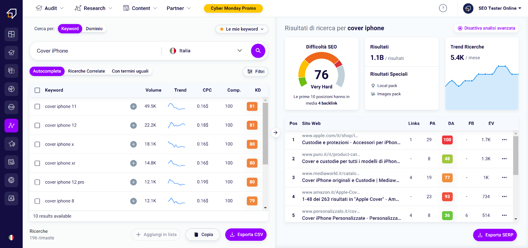This screenshot has height=248, width=528.
Task: Click the plus icon for cover iphone 11
Action: tap(133, 107)
